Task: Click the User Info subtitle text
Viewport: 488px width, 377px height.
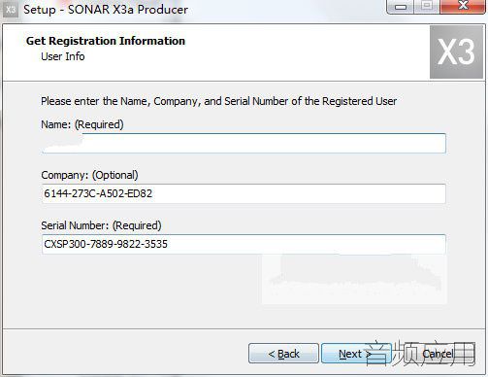Action: [63, 56]
